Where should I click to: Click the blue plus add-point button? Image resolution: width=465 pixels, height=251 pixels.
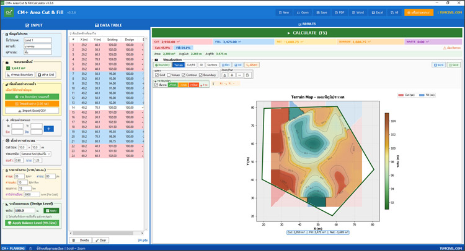[x=48, y=128]
